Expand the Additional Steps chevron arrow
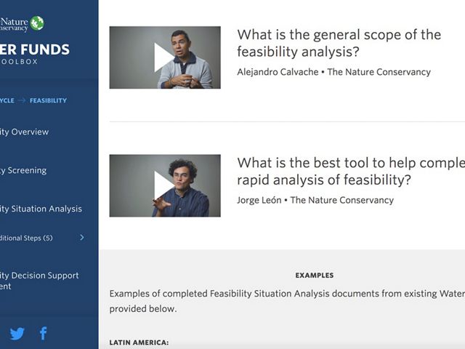The width and height of the screenshot is (465, 349). (81, 238)
